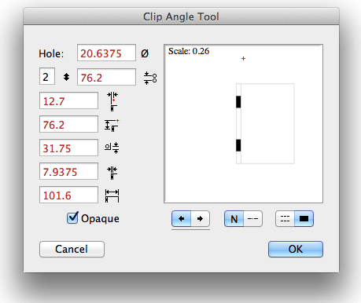Select the dashed hidden hole display option
Viewport: 361px width, 303px height.
(285, 218)
